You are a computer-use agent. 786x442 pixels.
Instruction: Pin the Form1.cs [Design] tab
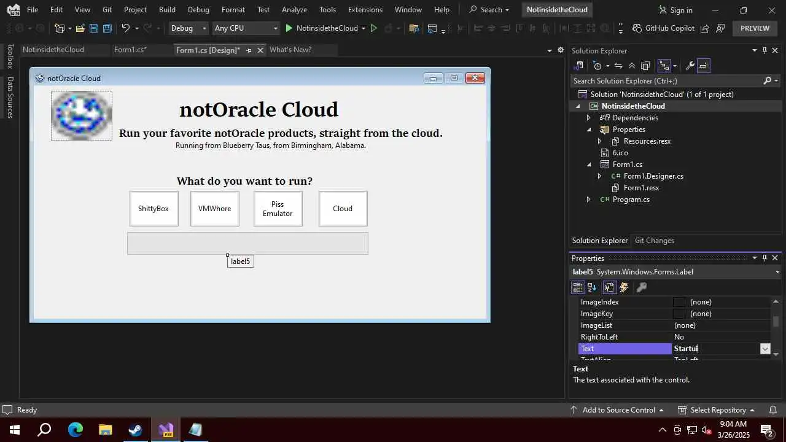click(x=249, y=50)
